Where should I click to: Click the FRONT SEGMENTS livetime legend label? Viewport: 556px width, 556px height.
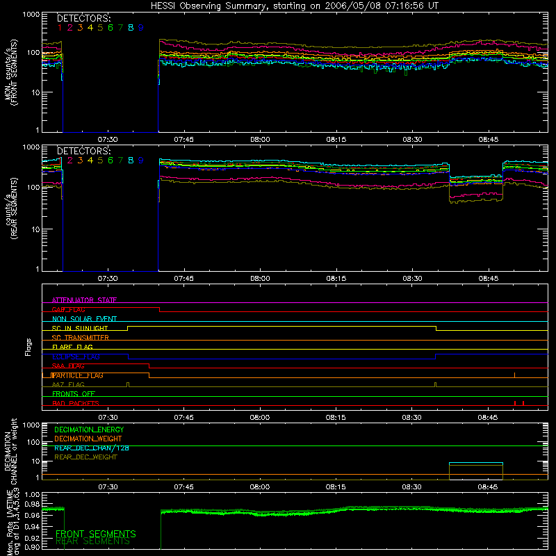96,534
